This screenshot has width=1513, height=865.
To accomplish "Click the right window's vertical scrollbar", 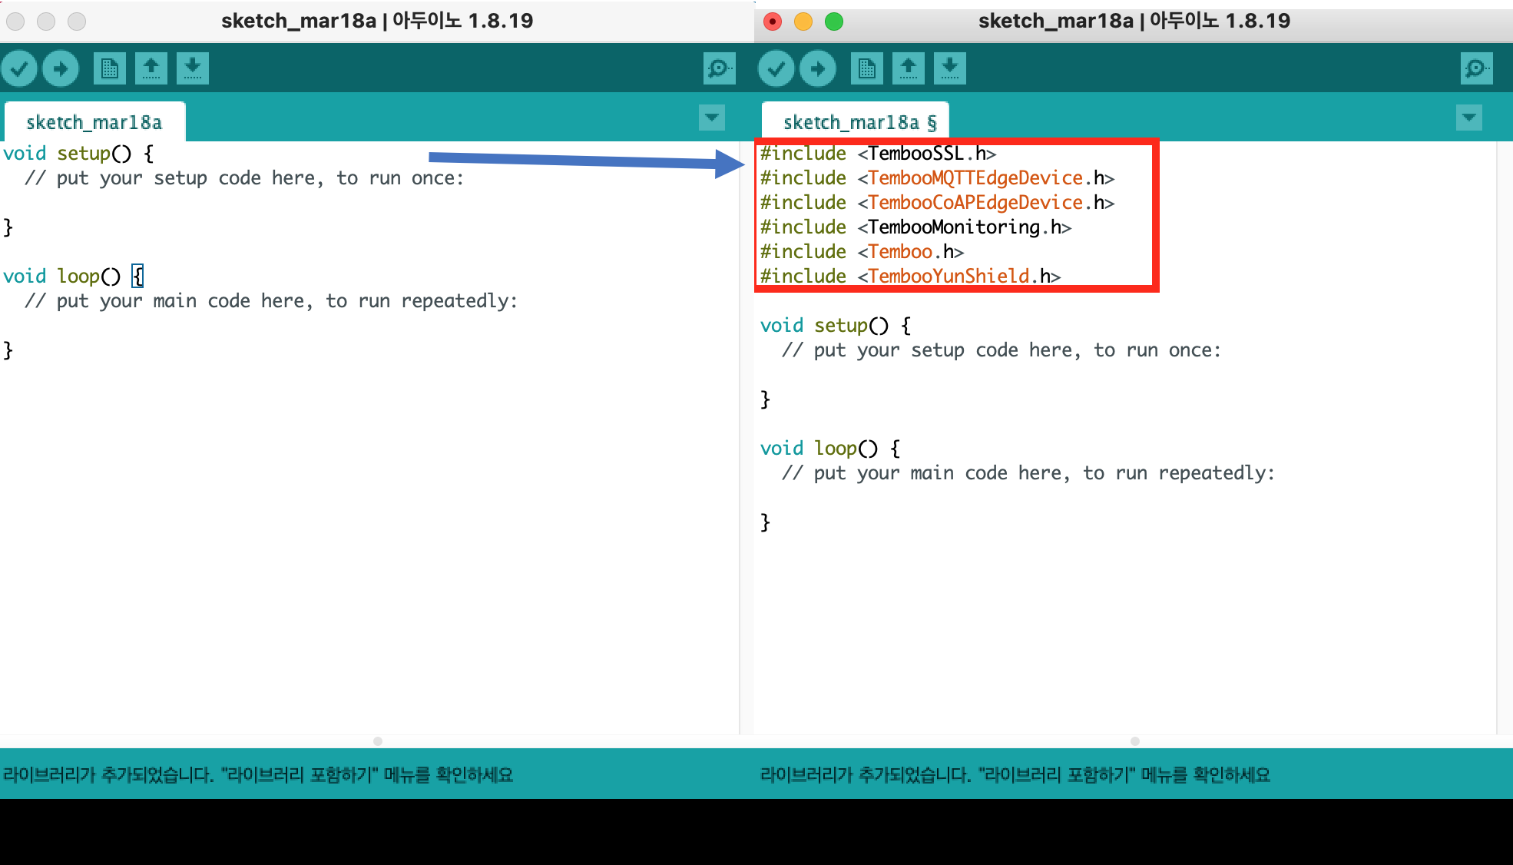I will tap(1504, 438).
